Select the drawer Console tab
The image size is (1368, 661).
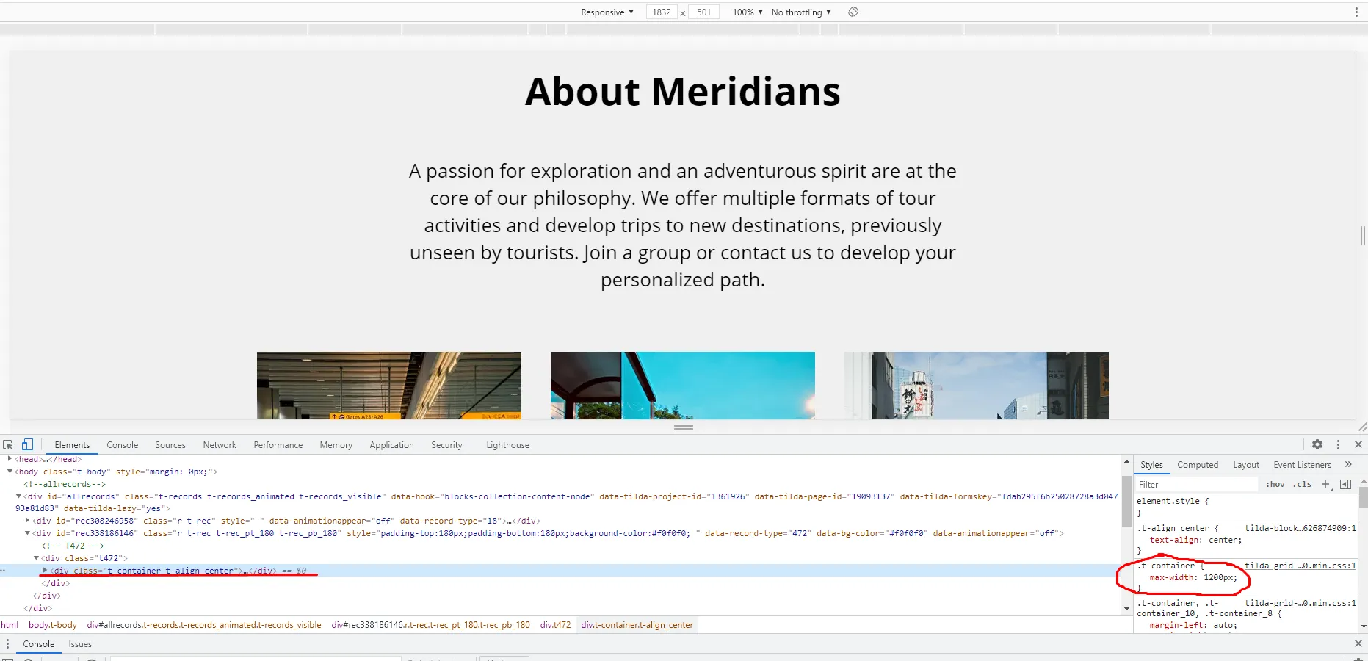(x=39, y=644)
